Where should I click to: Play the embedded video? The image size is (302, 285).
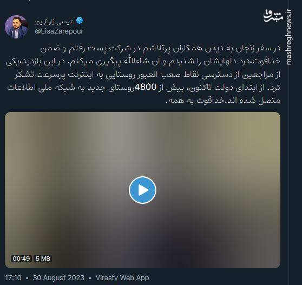coord(142,190)
